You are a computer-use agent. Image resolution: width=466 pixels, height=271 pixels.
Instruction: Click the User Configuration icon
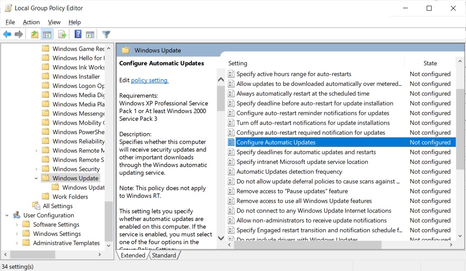point(17,215)
